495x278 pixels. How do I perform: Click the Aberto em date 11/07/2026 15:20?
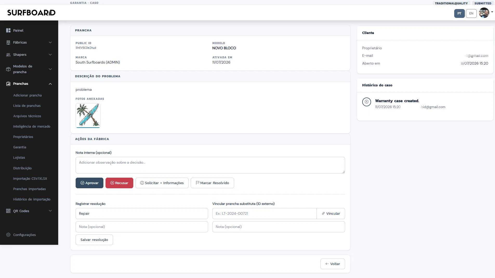point(474,63)
